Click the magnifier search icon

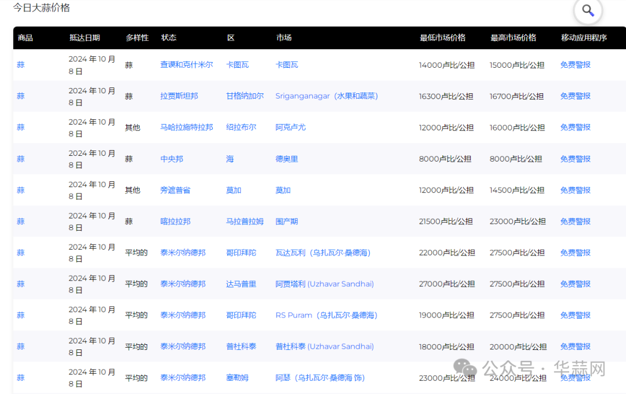[x=588, y=10]
